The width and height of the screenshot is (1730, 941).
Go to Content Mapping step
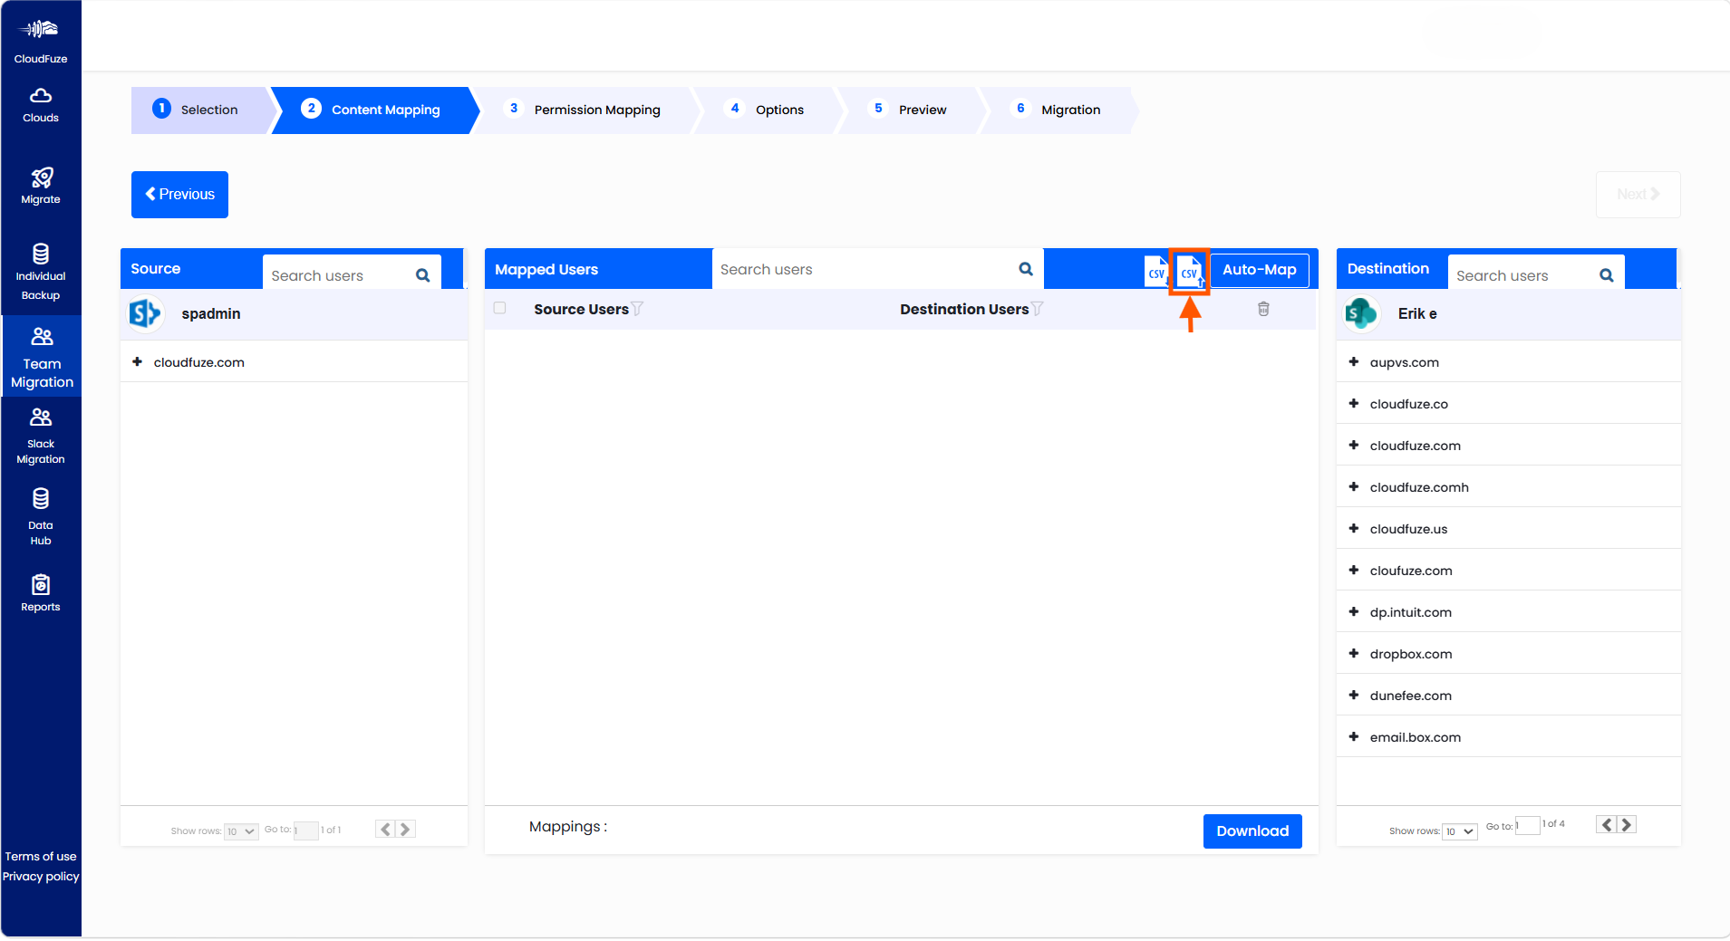coord(373,110)
